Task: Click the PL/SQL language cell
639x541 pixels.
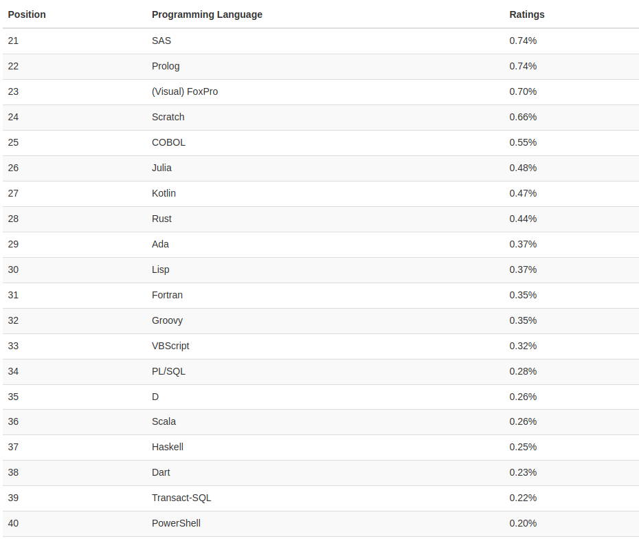Action: pos(168,371)
